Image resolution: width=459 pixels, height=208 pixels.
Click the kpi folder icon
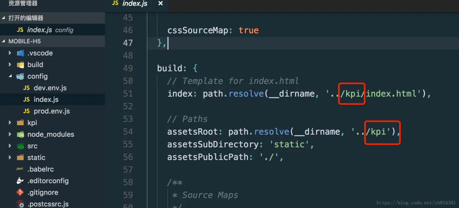(x=21, y=123)
